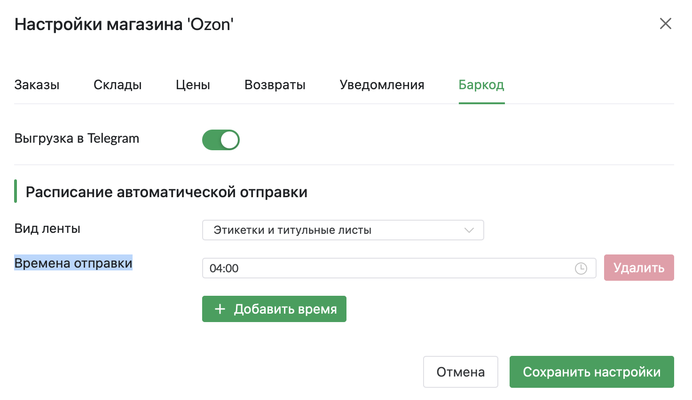Click the plus icon before 'Добавить время'
The width and height of the screenshot is (692, 400).
coord(220,309)
